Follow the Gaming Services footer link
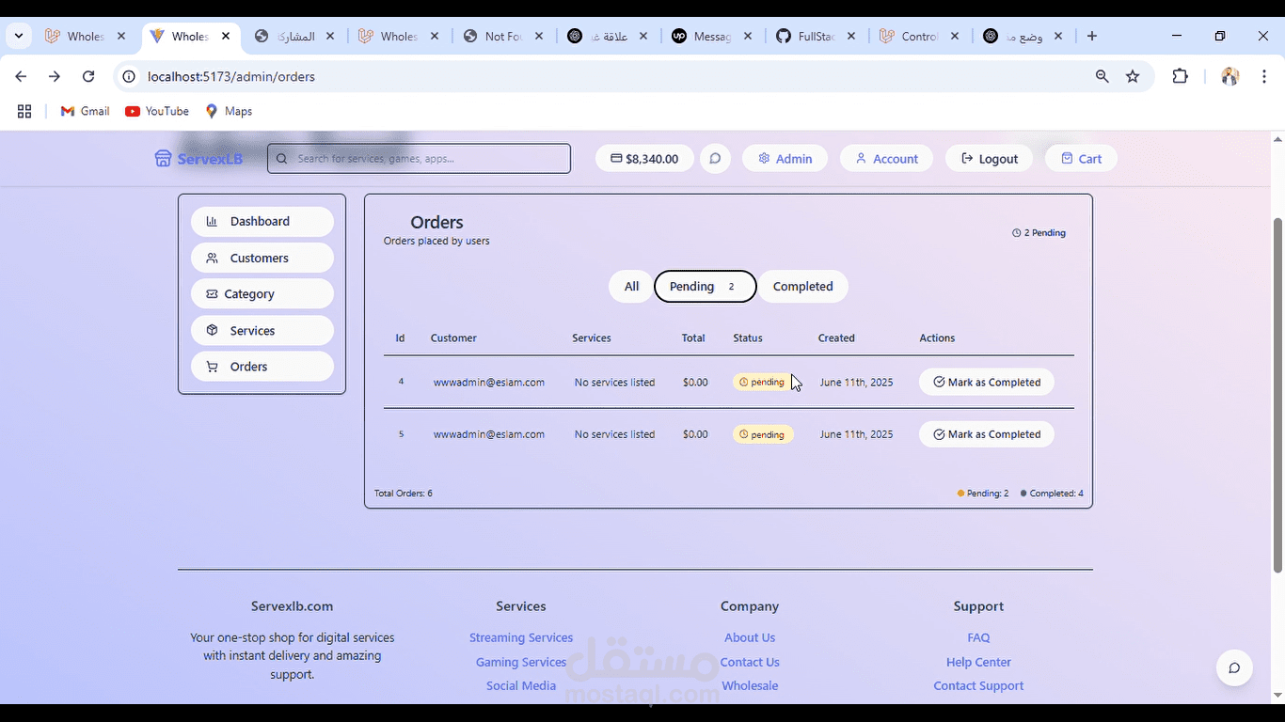Viewport: 1285px width, 722px height. [x=521, y=662]
